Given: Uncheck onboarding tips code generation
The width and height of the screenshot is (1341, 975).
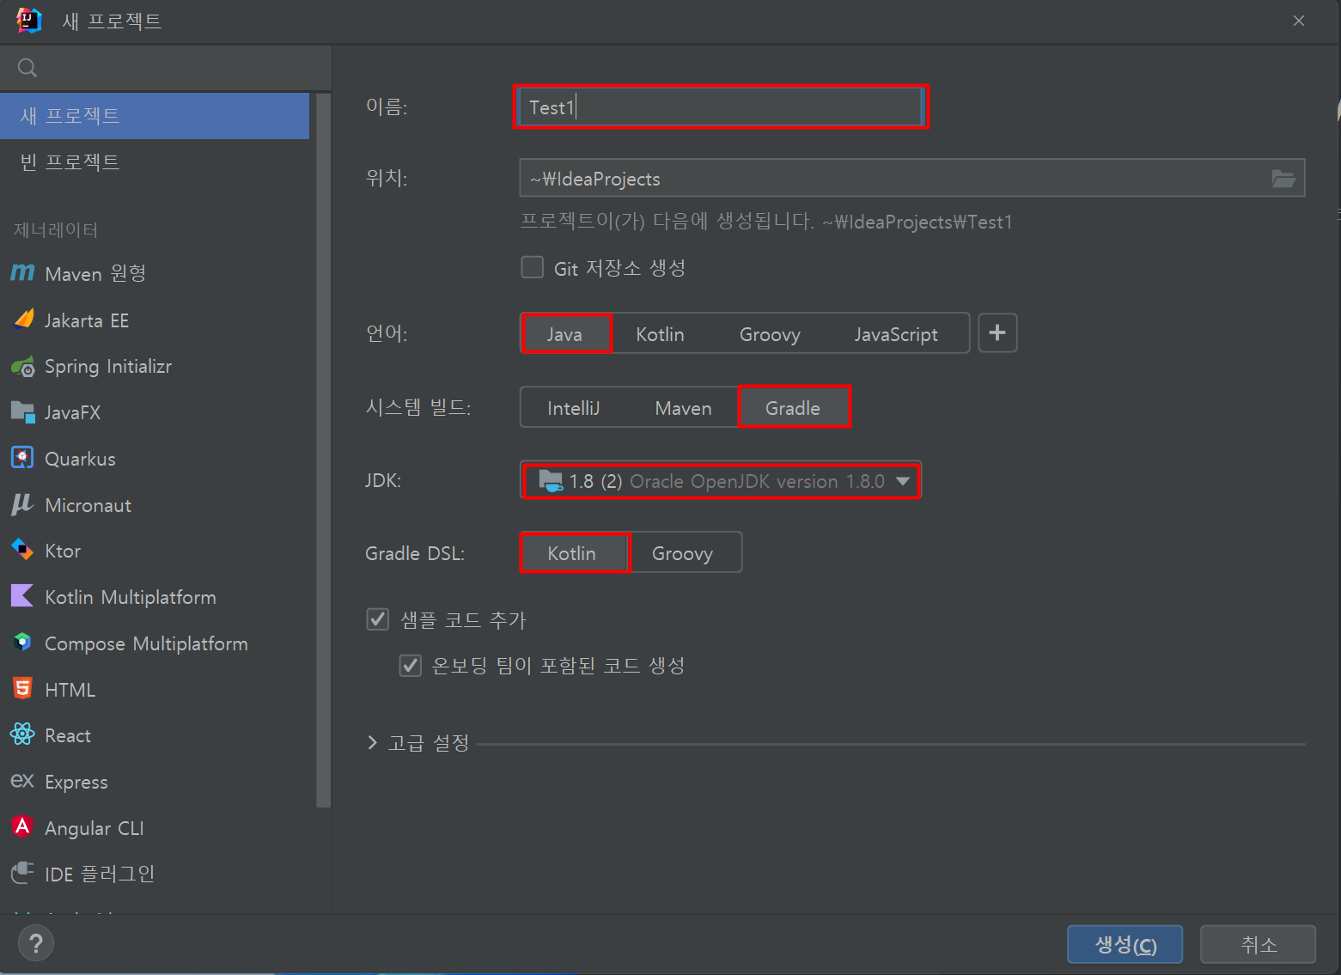Looking at the screenshot, I should tap(411, 666).
